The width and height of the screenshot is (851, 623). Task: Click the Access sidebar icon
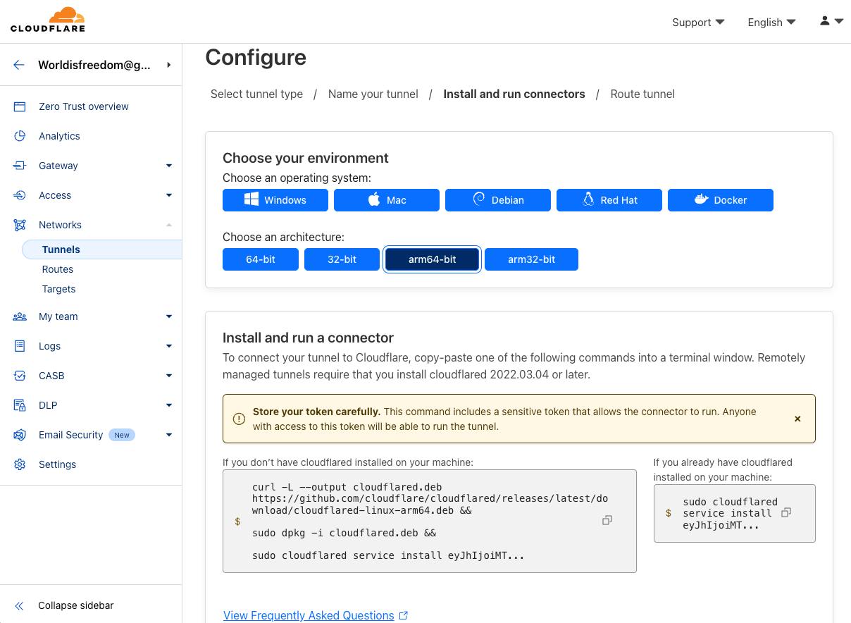20,195
